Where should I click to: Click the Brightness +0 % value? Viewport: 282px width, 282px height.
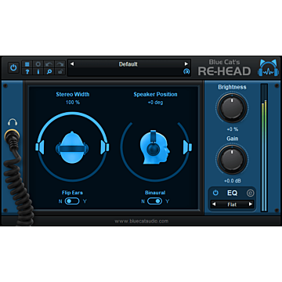(x=233, y=129)
